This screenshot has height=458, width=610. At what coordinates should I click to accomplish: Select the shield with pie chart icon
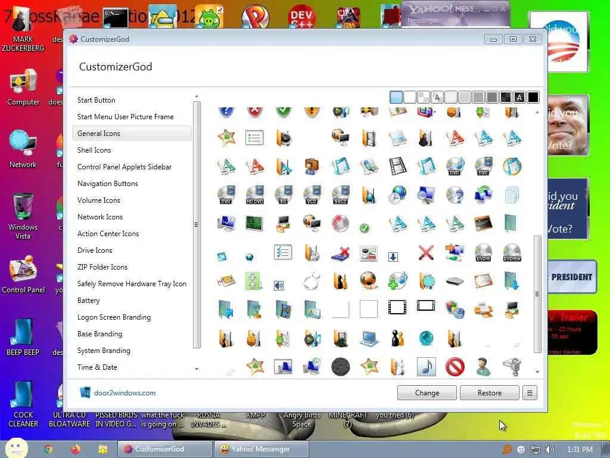pyautogui.click(x=455, y=310)
